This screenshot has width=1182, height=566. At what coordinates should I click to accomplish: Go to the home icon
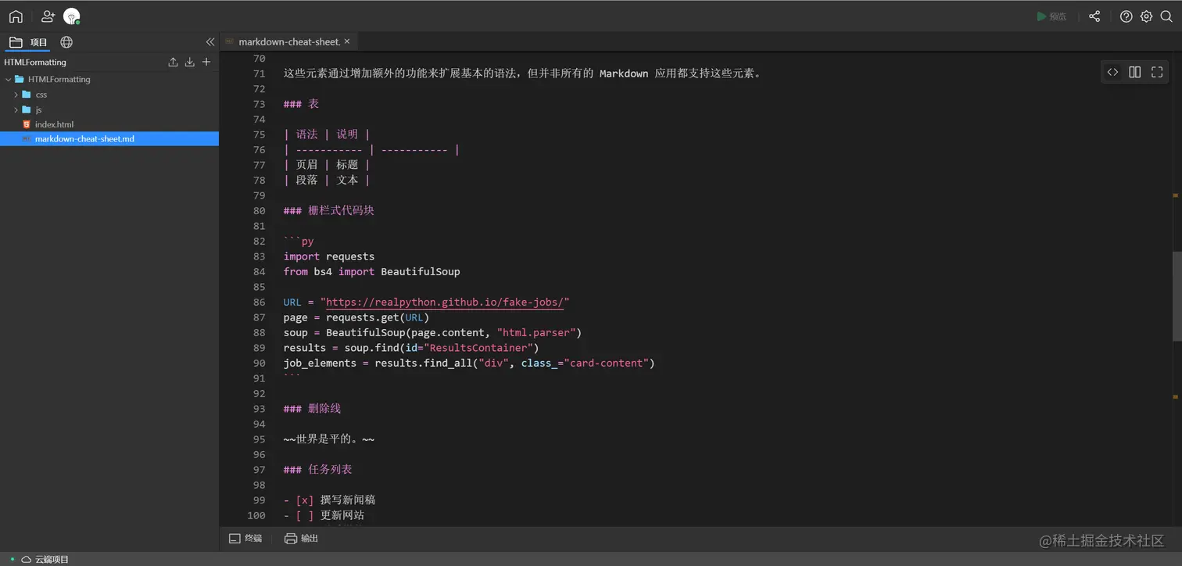click(16, 16)
